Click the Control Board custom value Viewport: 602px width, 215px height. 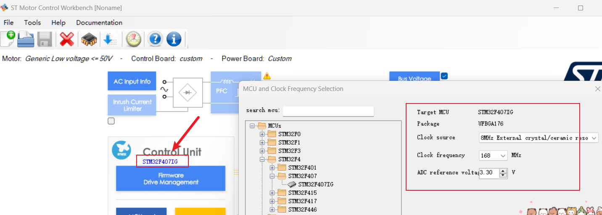[191, 59]
